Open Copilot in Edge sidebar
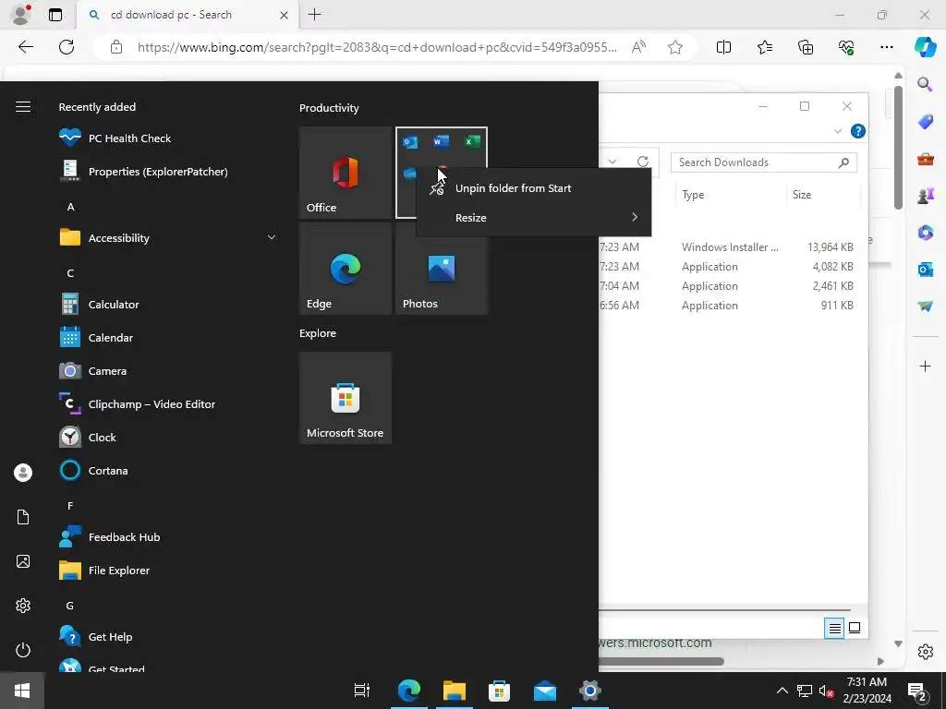946x709 pixels. (x=925, y=47)
